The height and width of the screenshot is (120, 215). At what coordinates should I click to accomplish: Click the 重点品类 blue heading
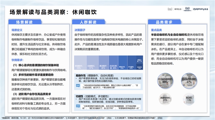click(x=156, y=30)
